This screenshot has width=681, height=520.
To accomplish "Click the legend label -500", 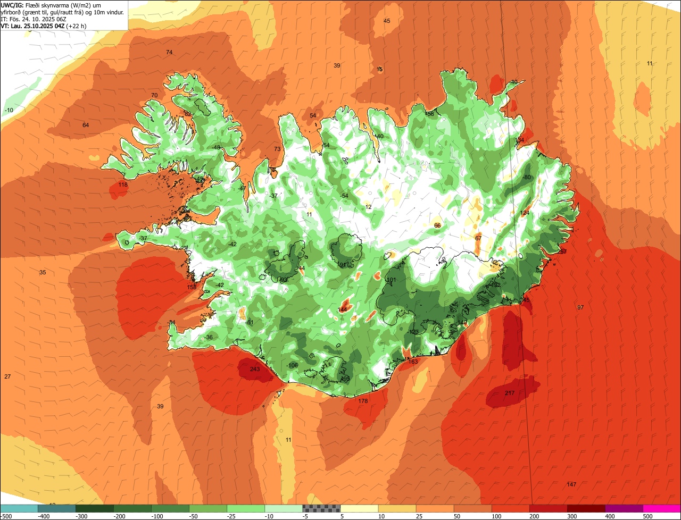I will click(6, 516).
